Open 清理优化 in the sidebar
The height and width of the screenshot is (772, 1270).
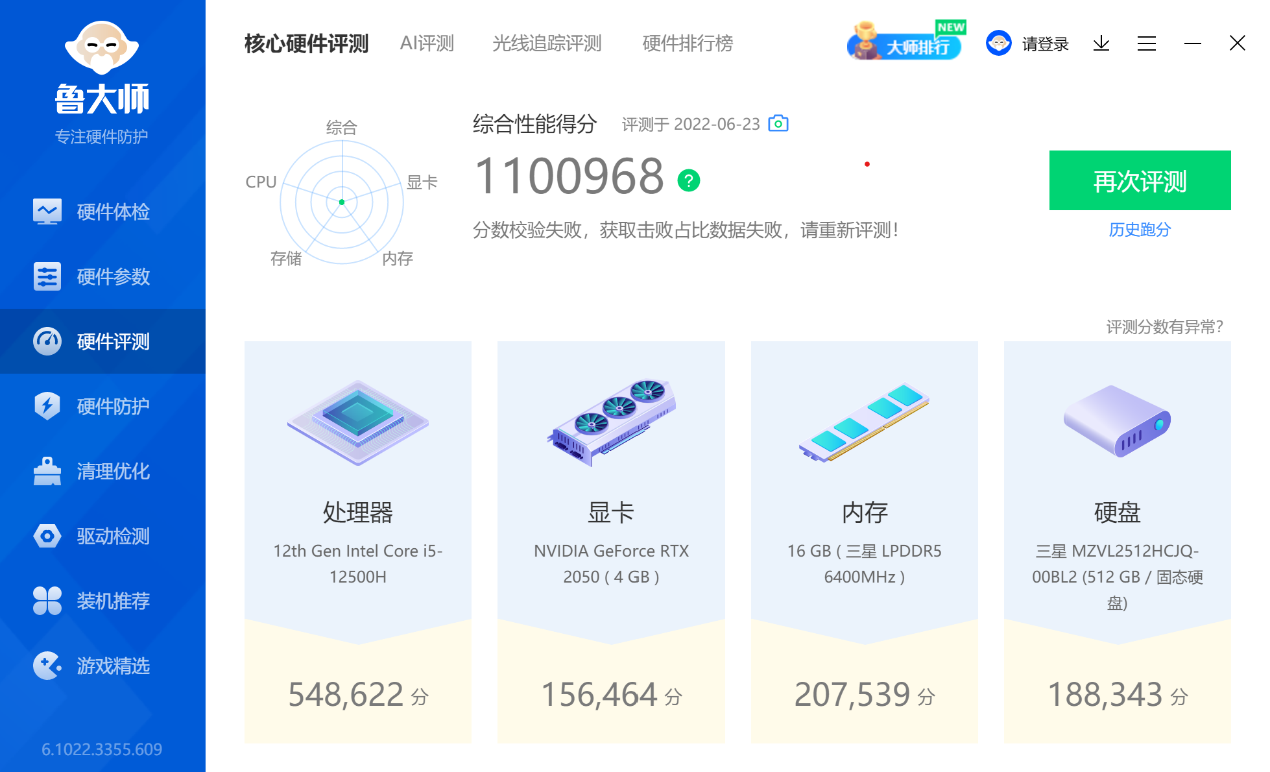tap(102, 471)
